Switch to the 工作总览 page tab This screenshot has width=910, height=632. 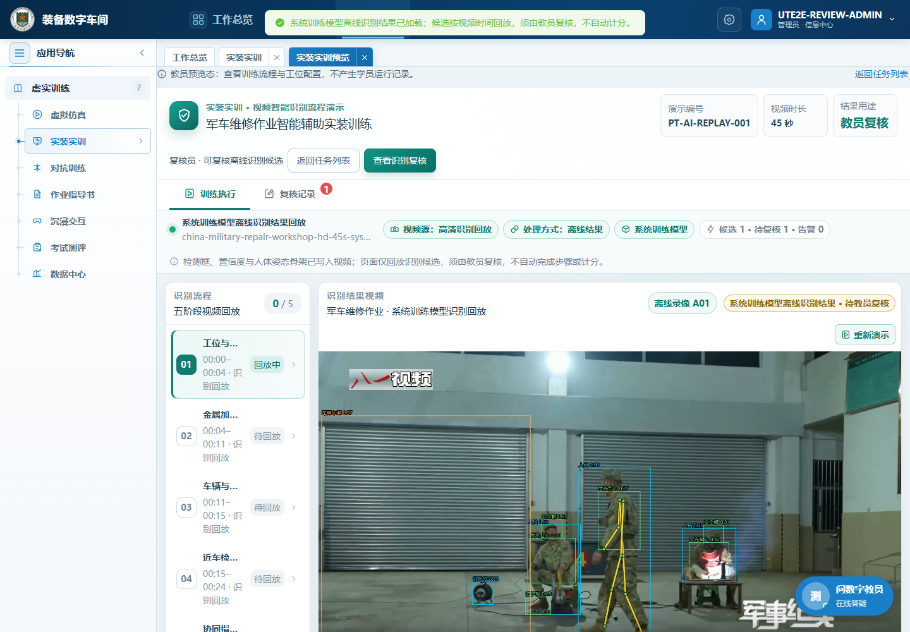point(190,58)
